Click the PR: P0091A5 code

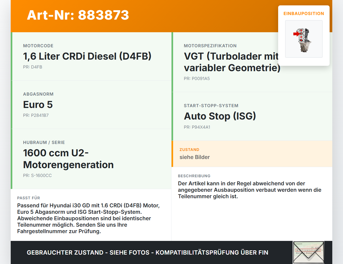[x=197, y=78]
